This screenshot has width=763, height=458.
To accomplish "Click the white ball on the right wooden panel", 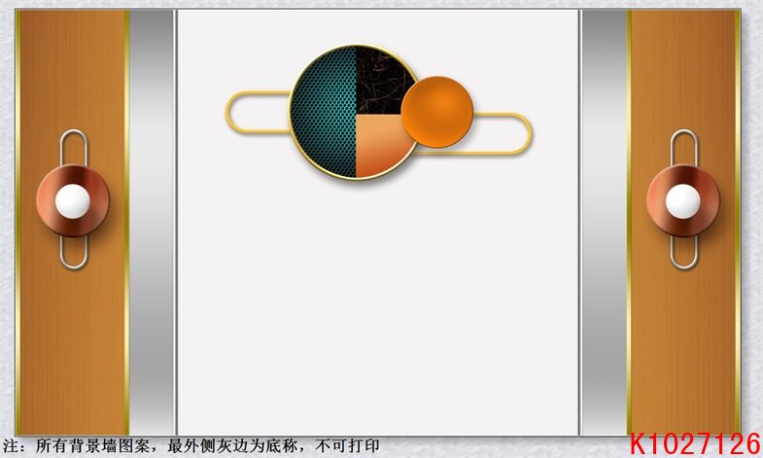I will [x=682, y=201].
